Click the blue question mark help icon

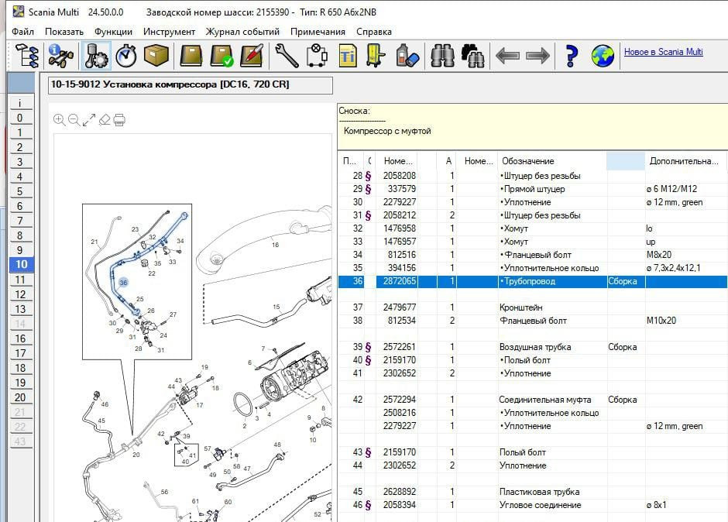coord(572,56)
